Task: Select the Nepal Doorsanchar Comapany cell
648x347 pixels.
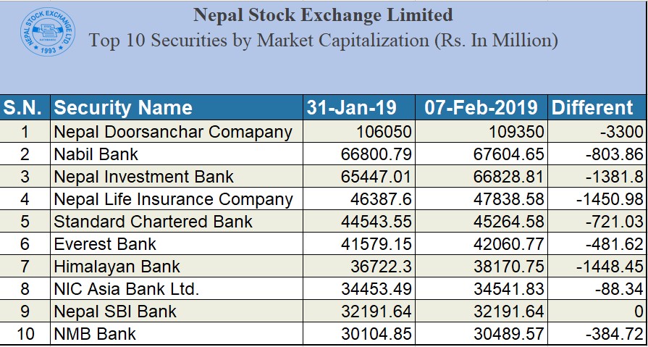Action: [x=177, y=132]
